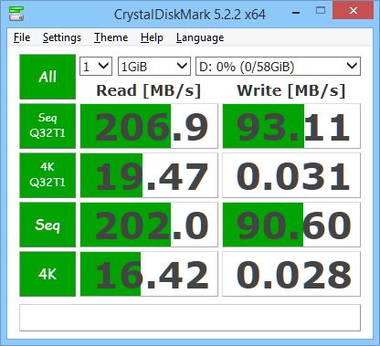This screenshot has height=346, width=380.
Task: Start the 4K benchmark
Action: tap(47, 274)
